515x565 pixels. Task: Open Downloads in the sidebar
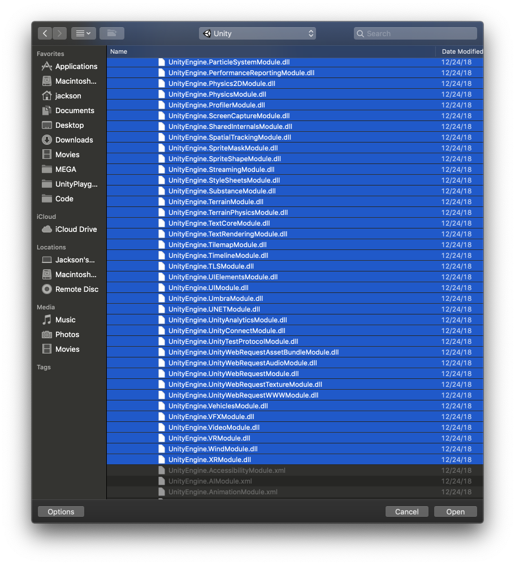tap(70, 140)
